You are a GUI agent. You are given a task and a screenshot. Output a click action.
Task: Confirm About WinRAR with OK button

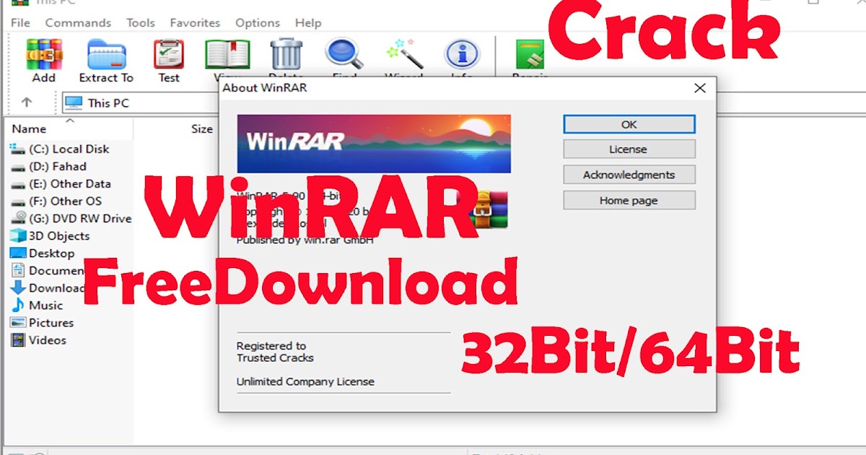coord(629,124)
